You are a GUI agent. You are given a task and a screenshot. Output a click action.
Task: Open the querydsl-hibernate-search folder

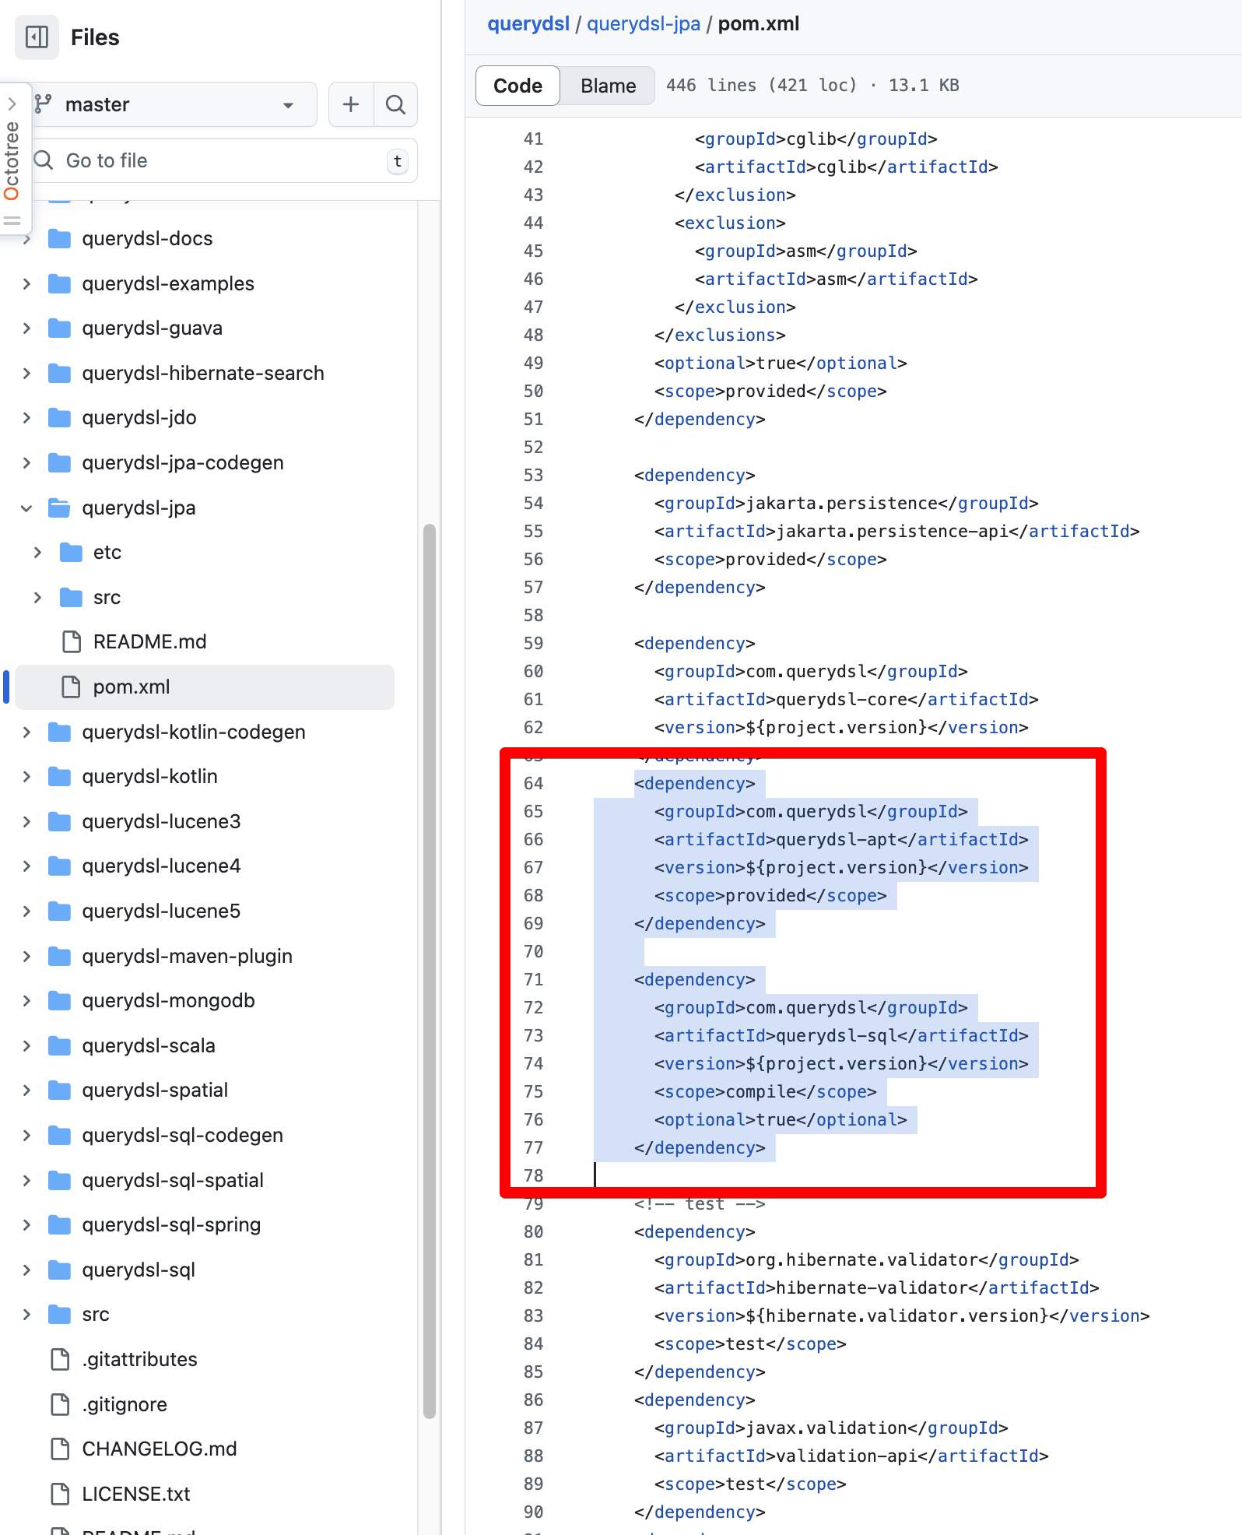(203, 374)
